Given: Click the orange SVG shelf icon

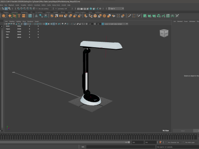Looking at the screenshot, I should [24, 16].
